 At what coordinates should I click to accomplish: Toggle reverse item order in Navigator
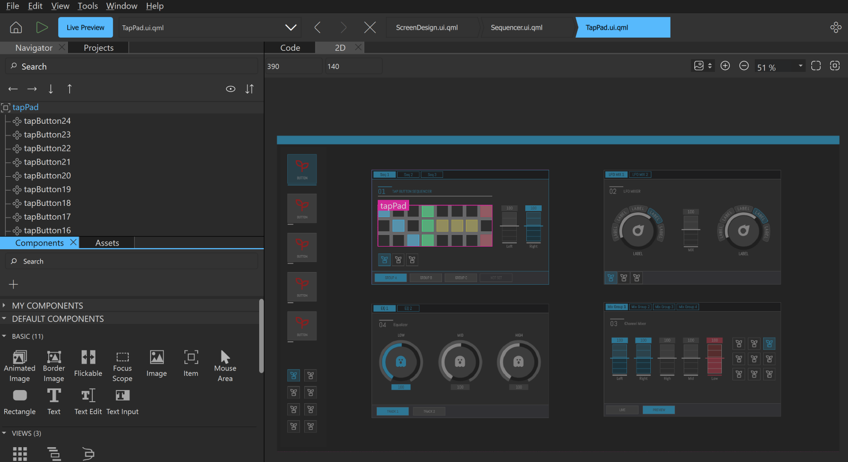(250, 89)
